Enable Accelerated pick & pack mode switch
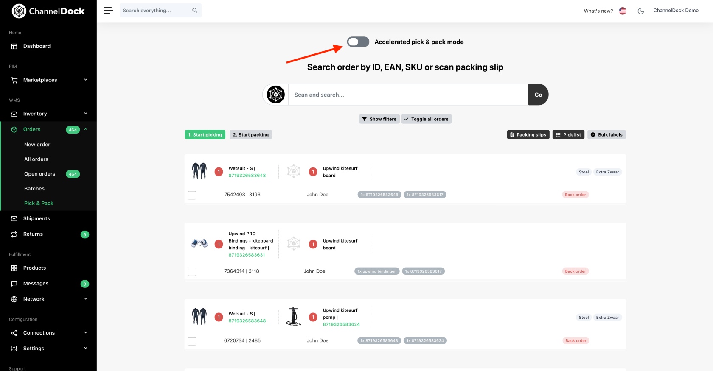This screenshot has width=713, height=371. tap(358, 42)
